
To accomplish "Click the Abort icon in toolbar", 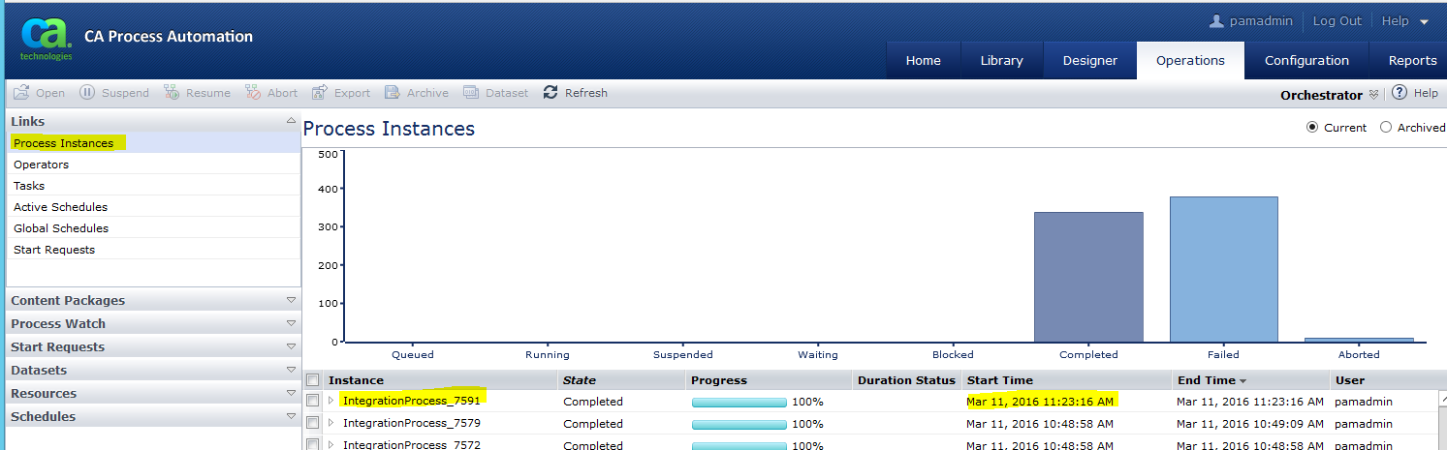I will (252, 93).
